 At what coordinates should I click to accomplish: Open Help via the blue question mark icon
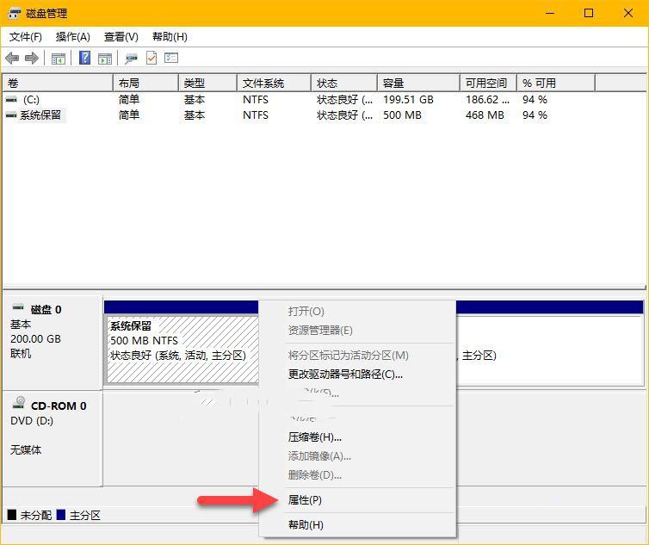coord(85,59)
